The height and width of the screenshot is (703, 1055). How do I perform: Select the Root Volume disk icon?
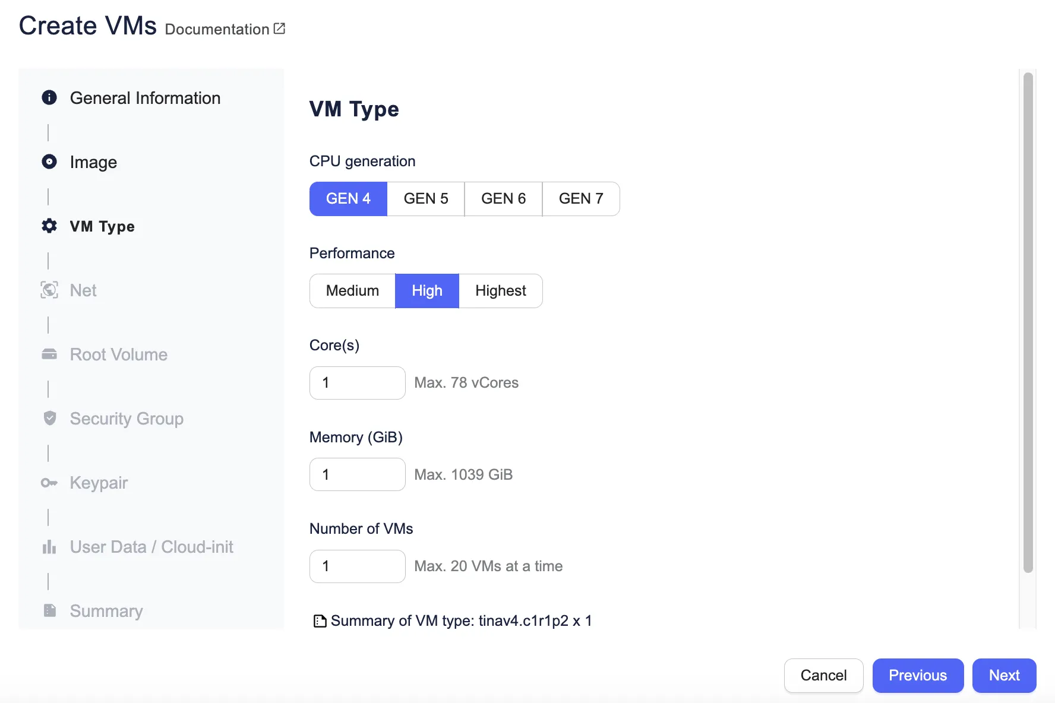tap(49, 354)
